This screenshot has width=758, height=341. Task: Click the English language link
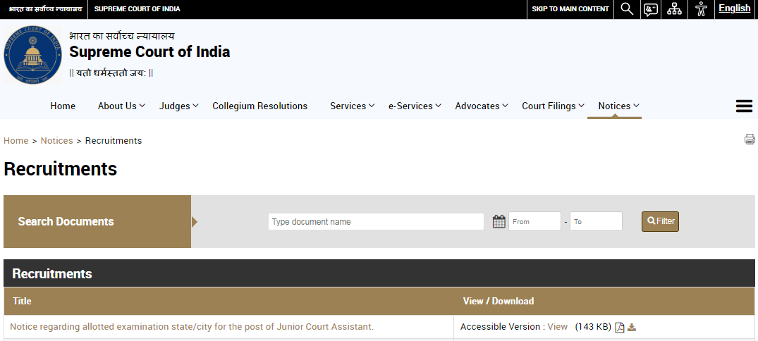coord(734,8)
